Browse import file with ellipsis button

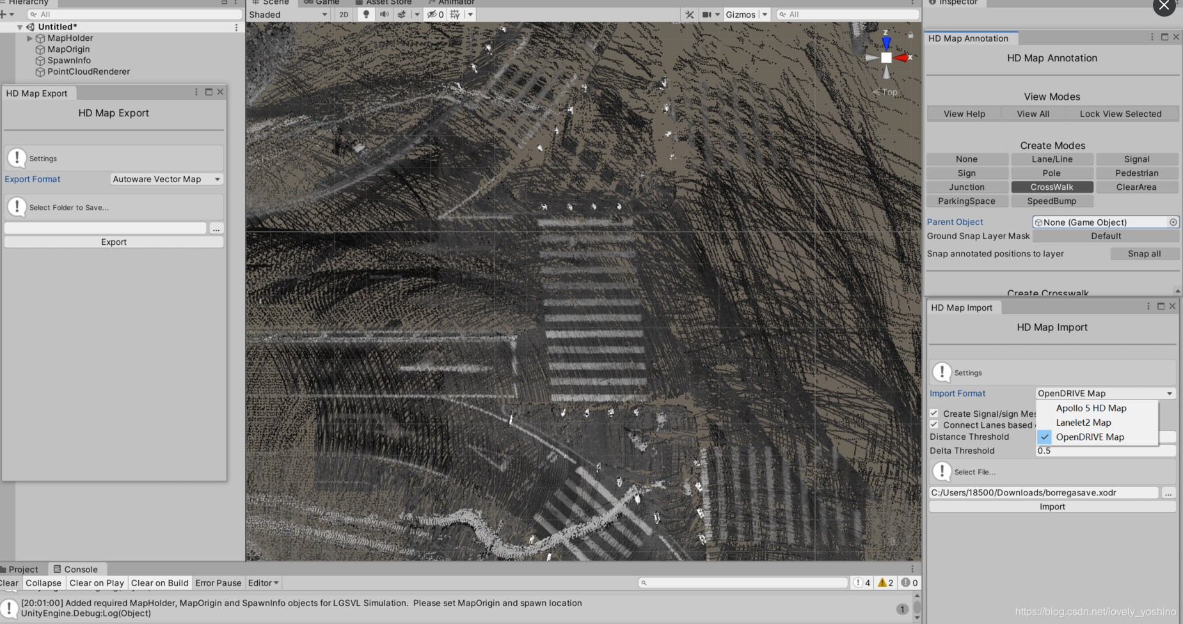pyautogui.click(x=1168, y=492)
